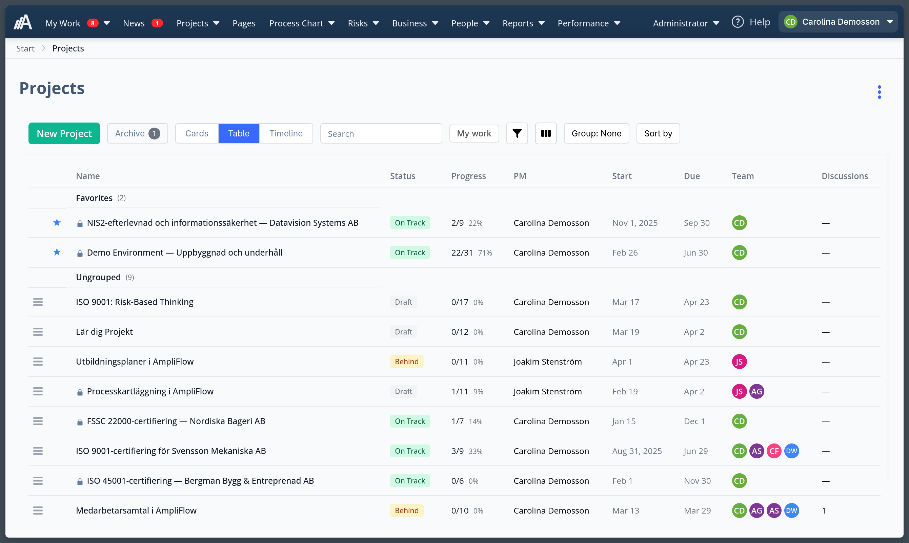Image resolution: width=909 pixels, height=543 pixels.
Task: Click the New Project button
Action: 64,133
